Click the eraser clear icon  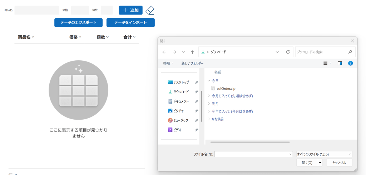150,10
